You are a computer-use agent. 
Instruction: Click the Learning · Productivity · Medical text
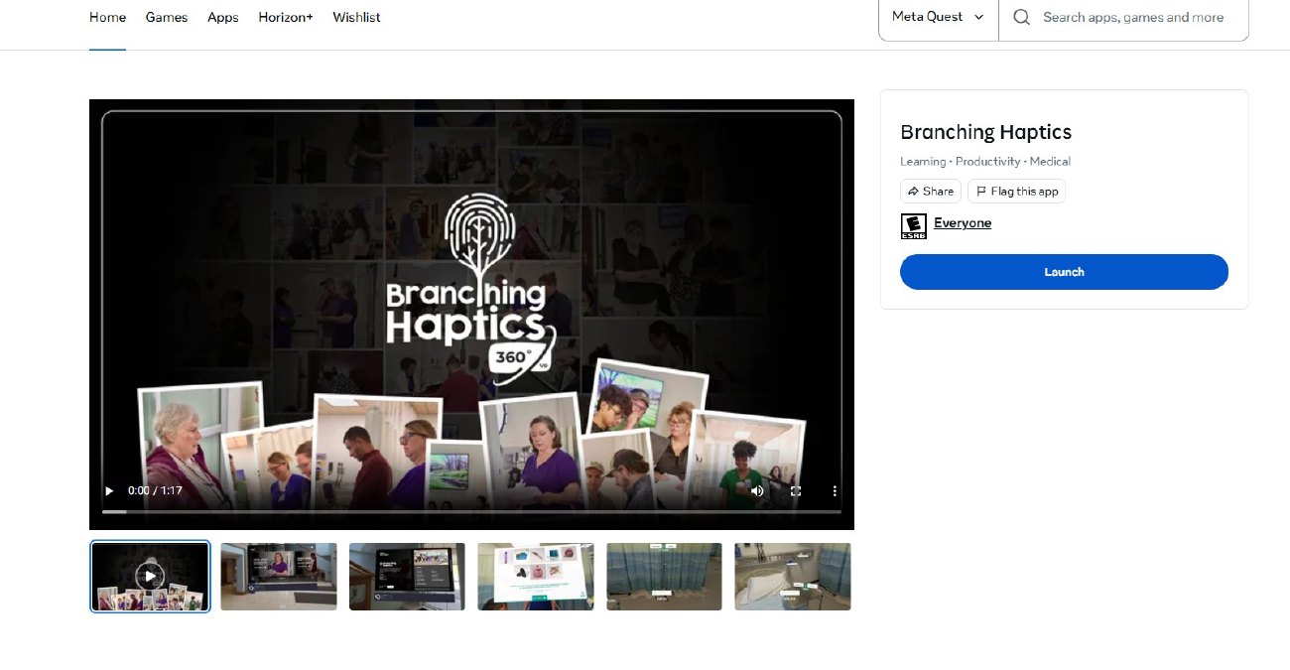[985, 161]
